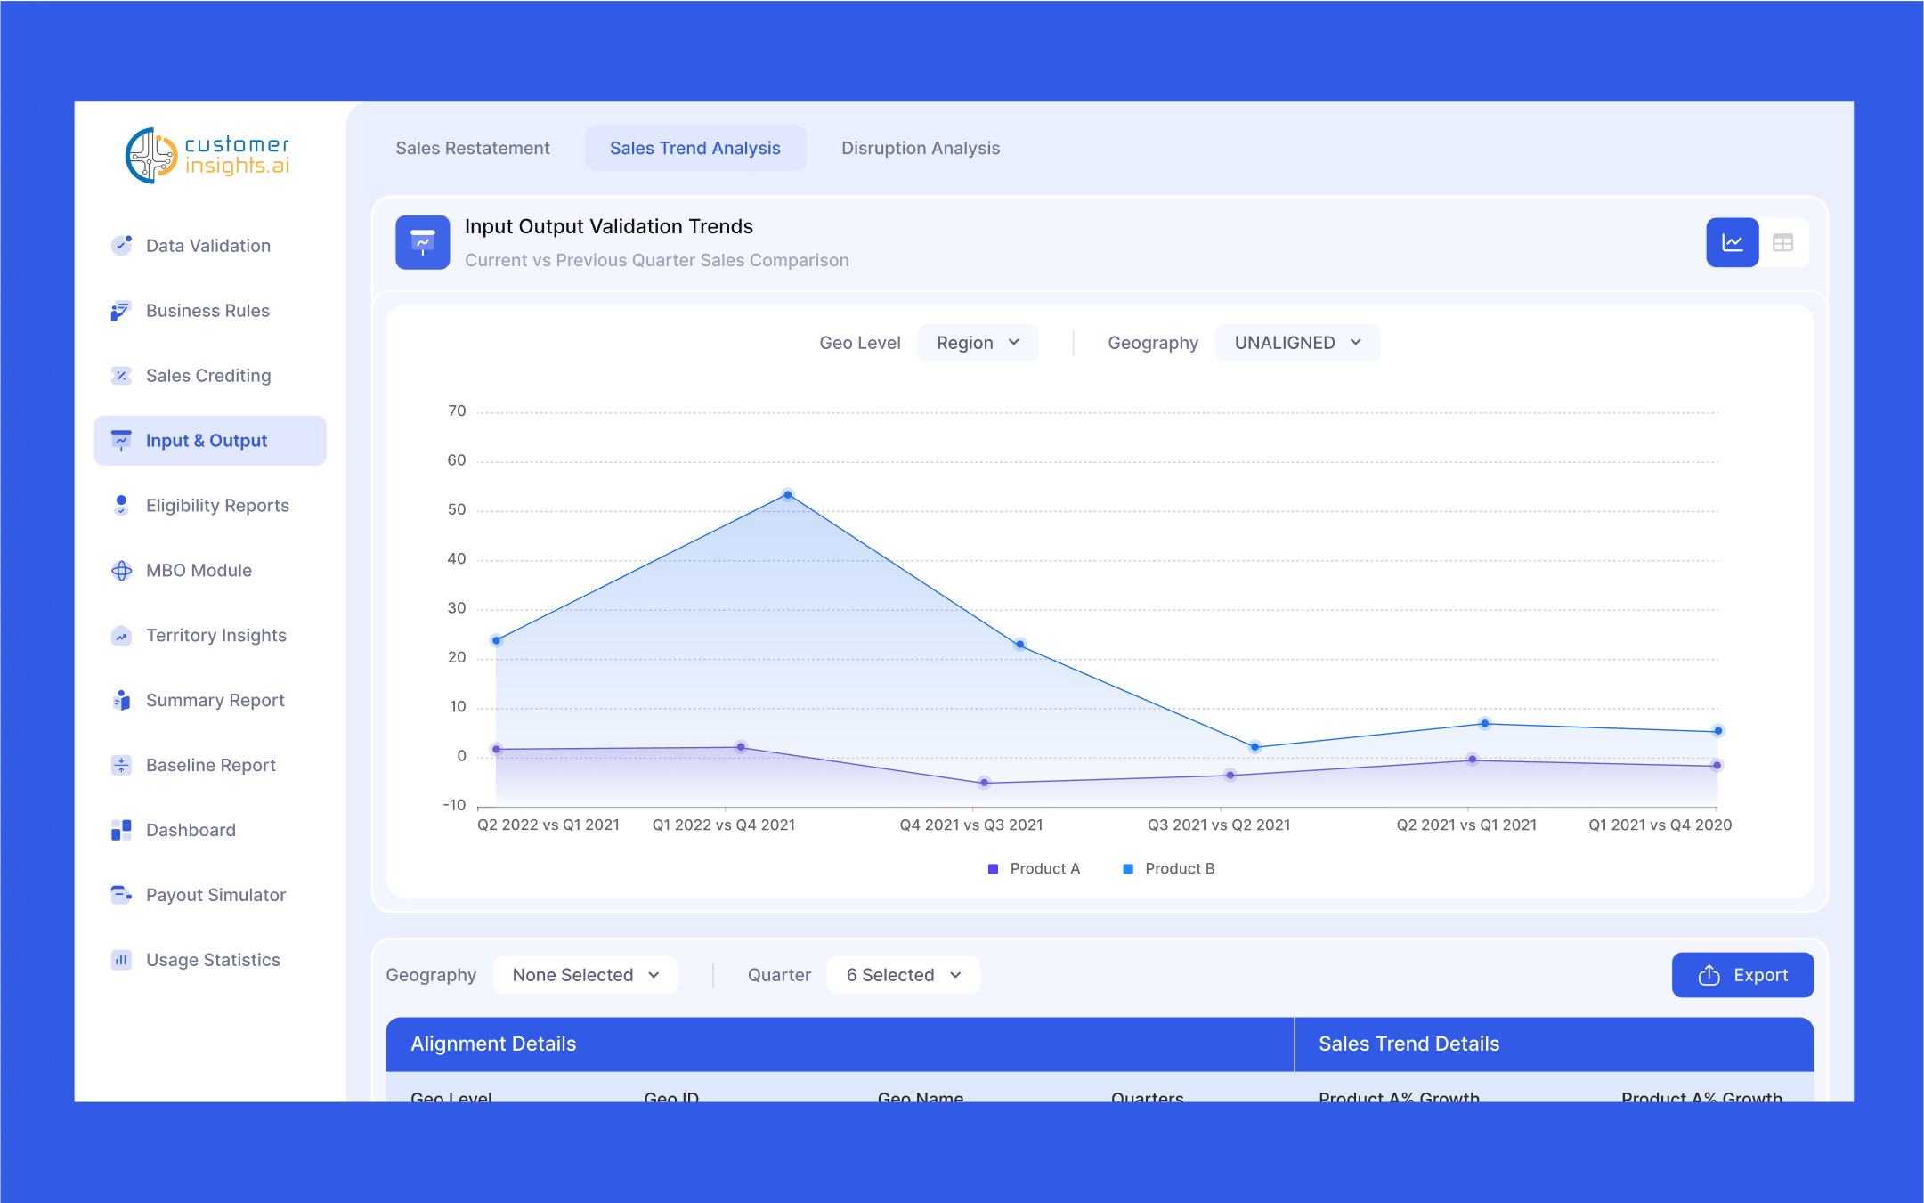Open Eligibility Reports in sidebar

tap(217, 506)
